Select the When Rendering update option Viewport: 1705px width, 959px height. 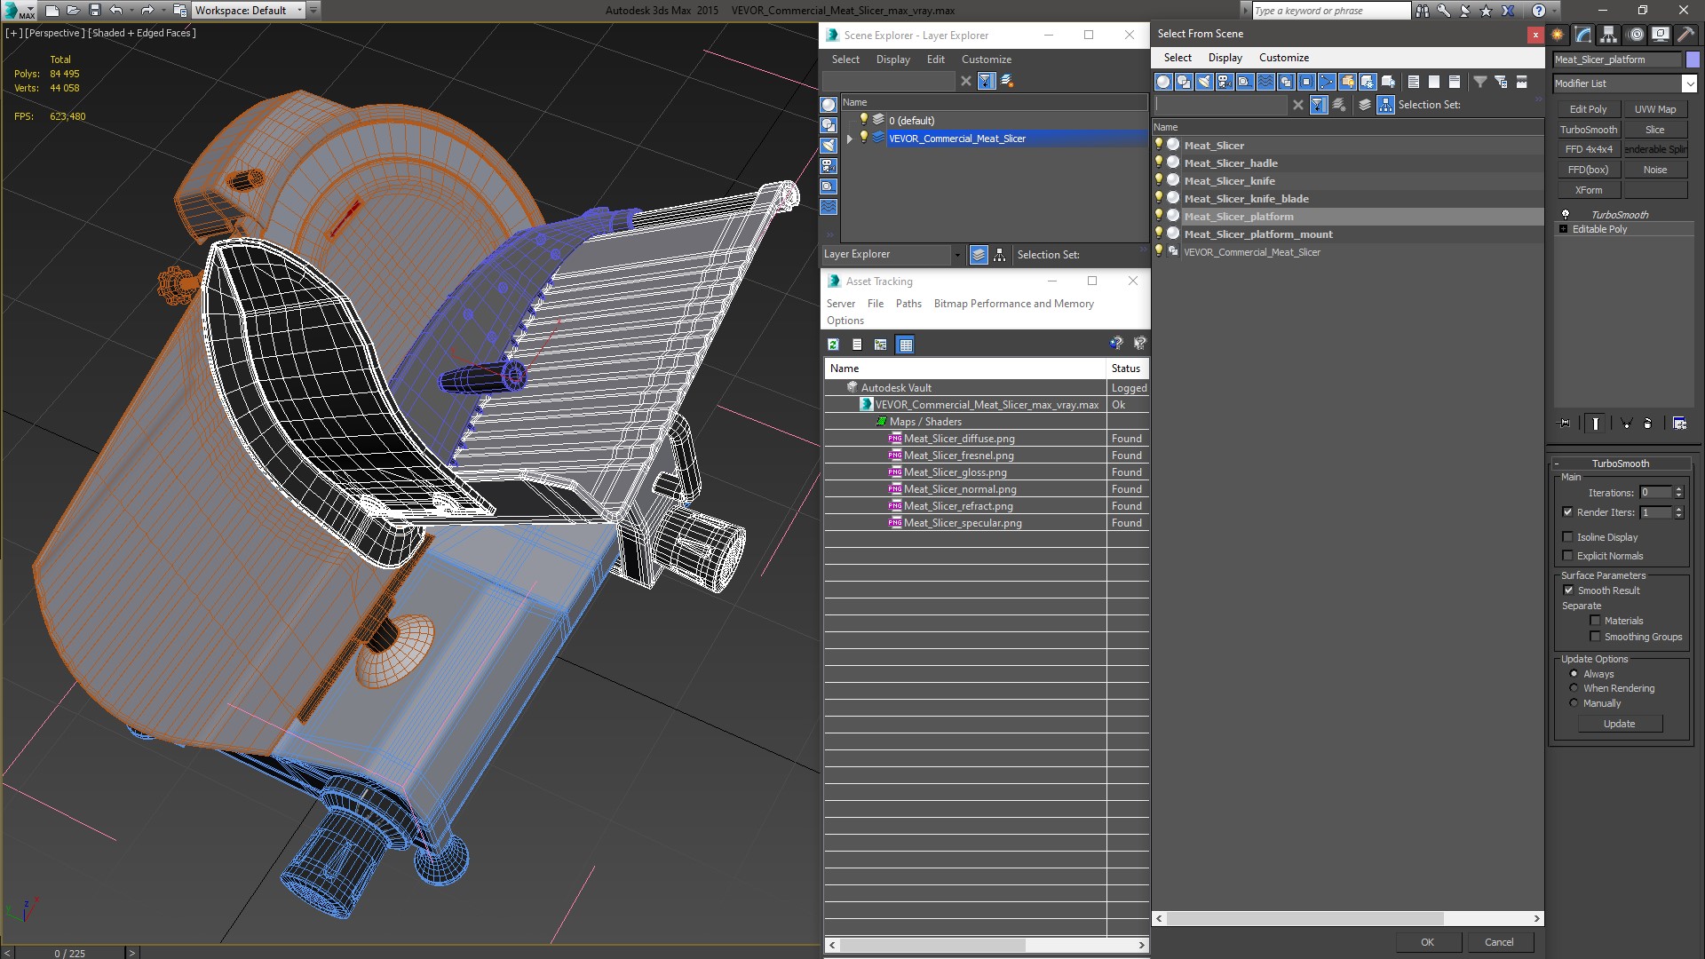[1574, 688]
